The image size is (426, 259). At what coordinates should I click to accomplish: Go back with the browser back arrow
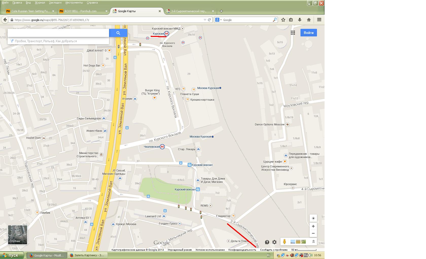(x=5, y=20)
